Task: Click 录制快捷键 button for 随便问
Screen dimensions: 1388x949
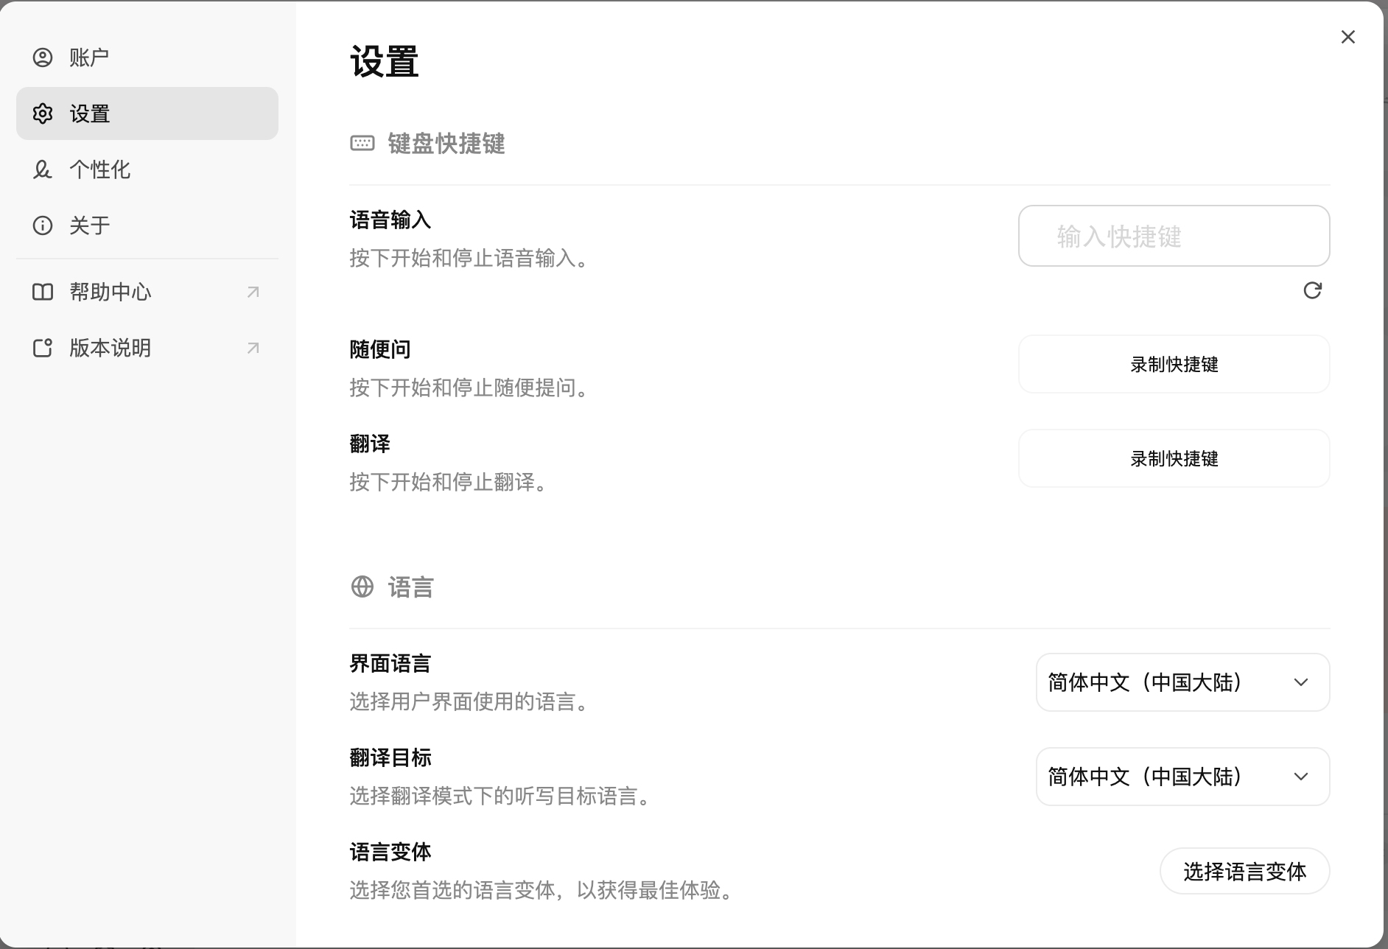Action: coord(1174,364)
